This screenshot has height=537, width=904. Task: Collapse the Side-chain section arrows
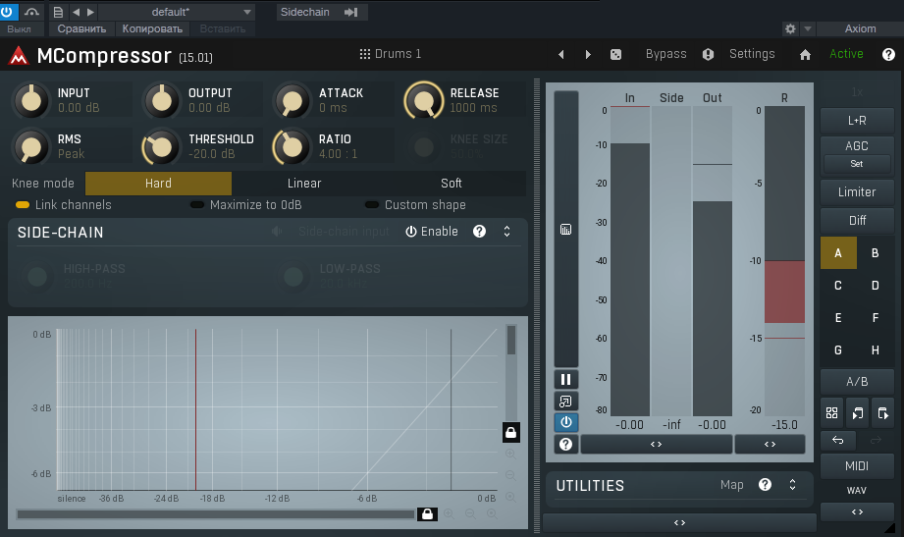tap(506, 232)
